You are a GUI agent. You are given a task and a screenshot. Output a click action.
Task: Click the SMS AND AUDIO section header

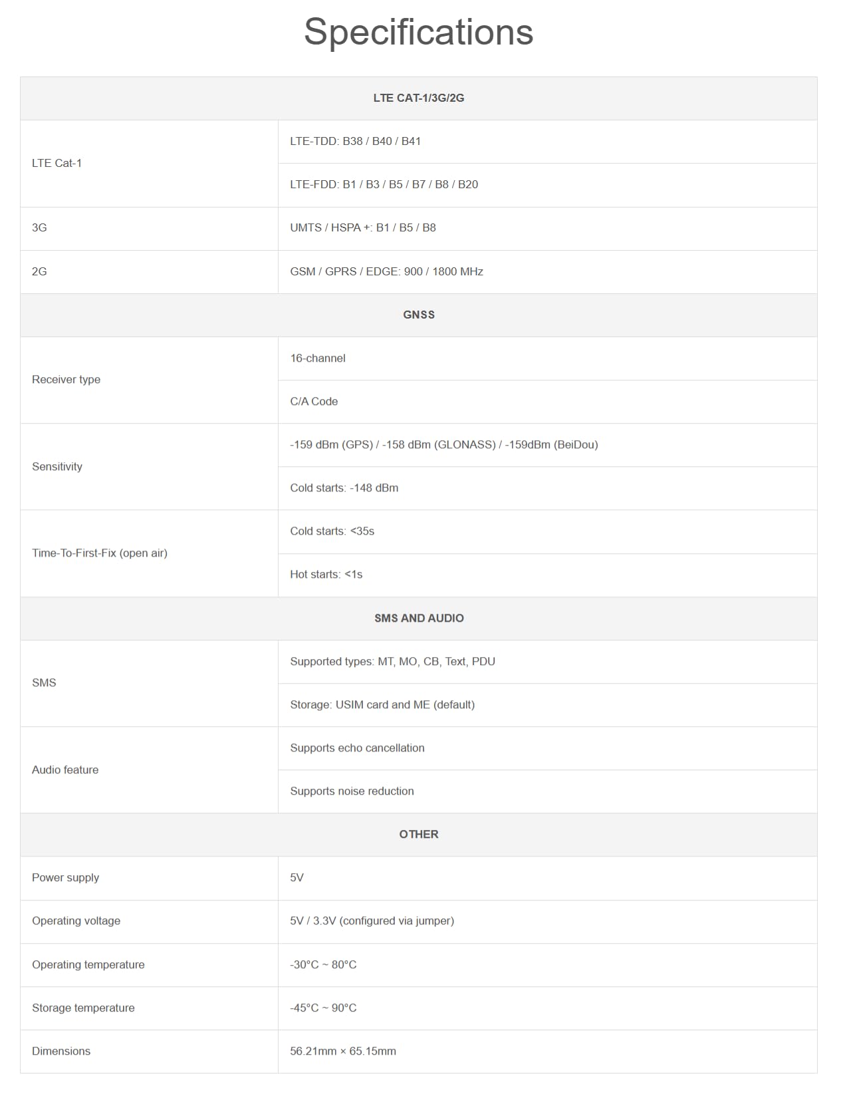pyautogui.click(x=419, y=618)
